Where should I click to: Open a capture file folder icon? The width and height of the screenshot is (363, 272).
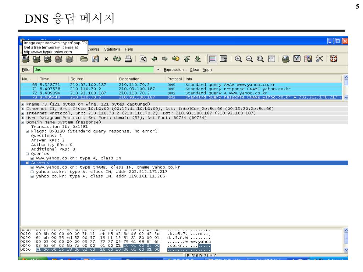84,59
